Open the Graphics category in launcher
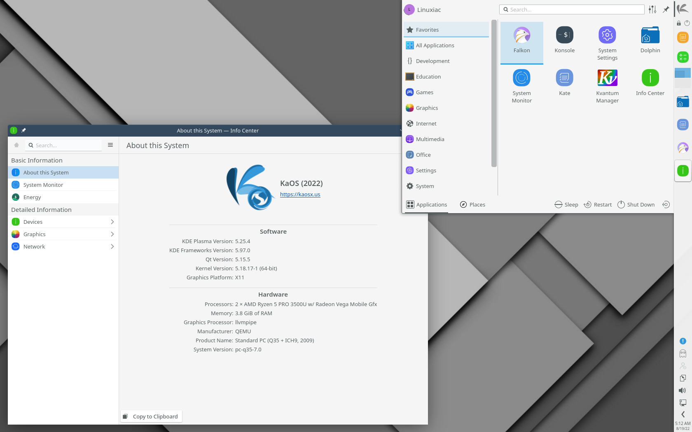Screen dimensions: 692x432 tap(446, 108)
